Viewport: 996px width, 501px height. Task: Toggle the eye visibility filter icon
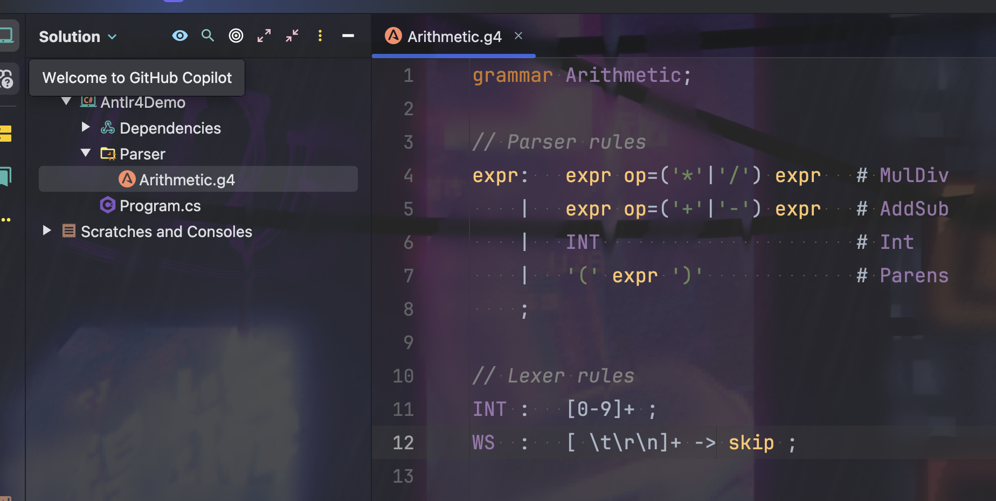pos(179,36)
